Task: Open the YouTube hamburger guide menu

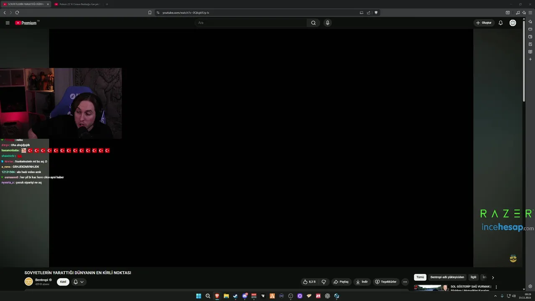Action: (x=8, y=23)
